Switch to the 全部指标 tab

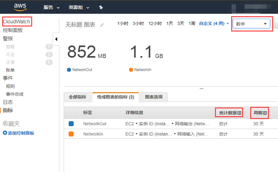pyautogui.click(x=78, y=97)
